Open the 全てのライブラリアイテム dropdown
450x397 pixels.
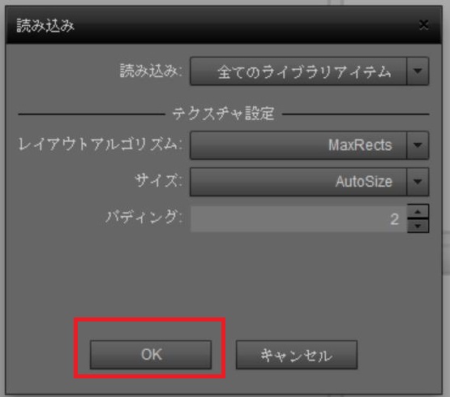[310, 71]
